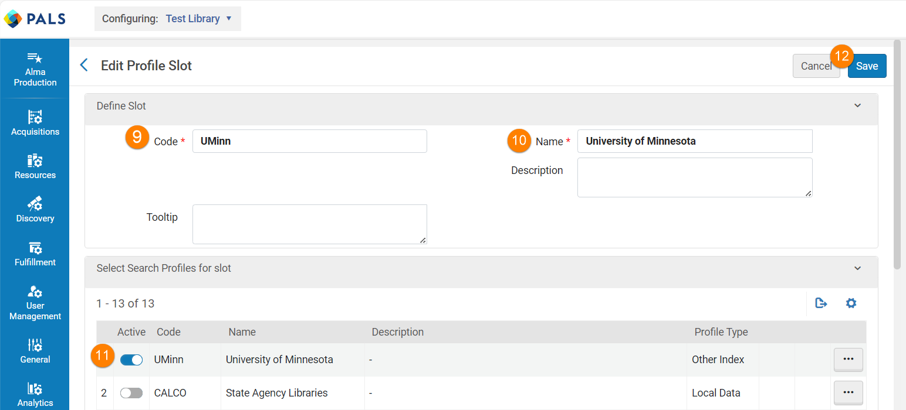Enable CALCO State Agency Libraries switch
The height and width of the screenshot is (410, 906).
131,393
